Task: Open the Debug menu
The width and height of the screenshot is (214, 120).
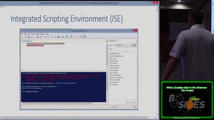Action: pyautogui.click(x=37, y=34)
